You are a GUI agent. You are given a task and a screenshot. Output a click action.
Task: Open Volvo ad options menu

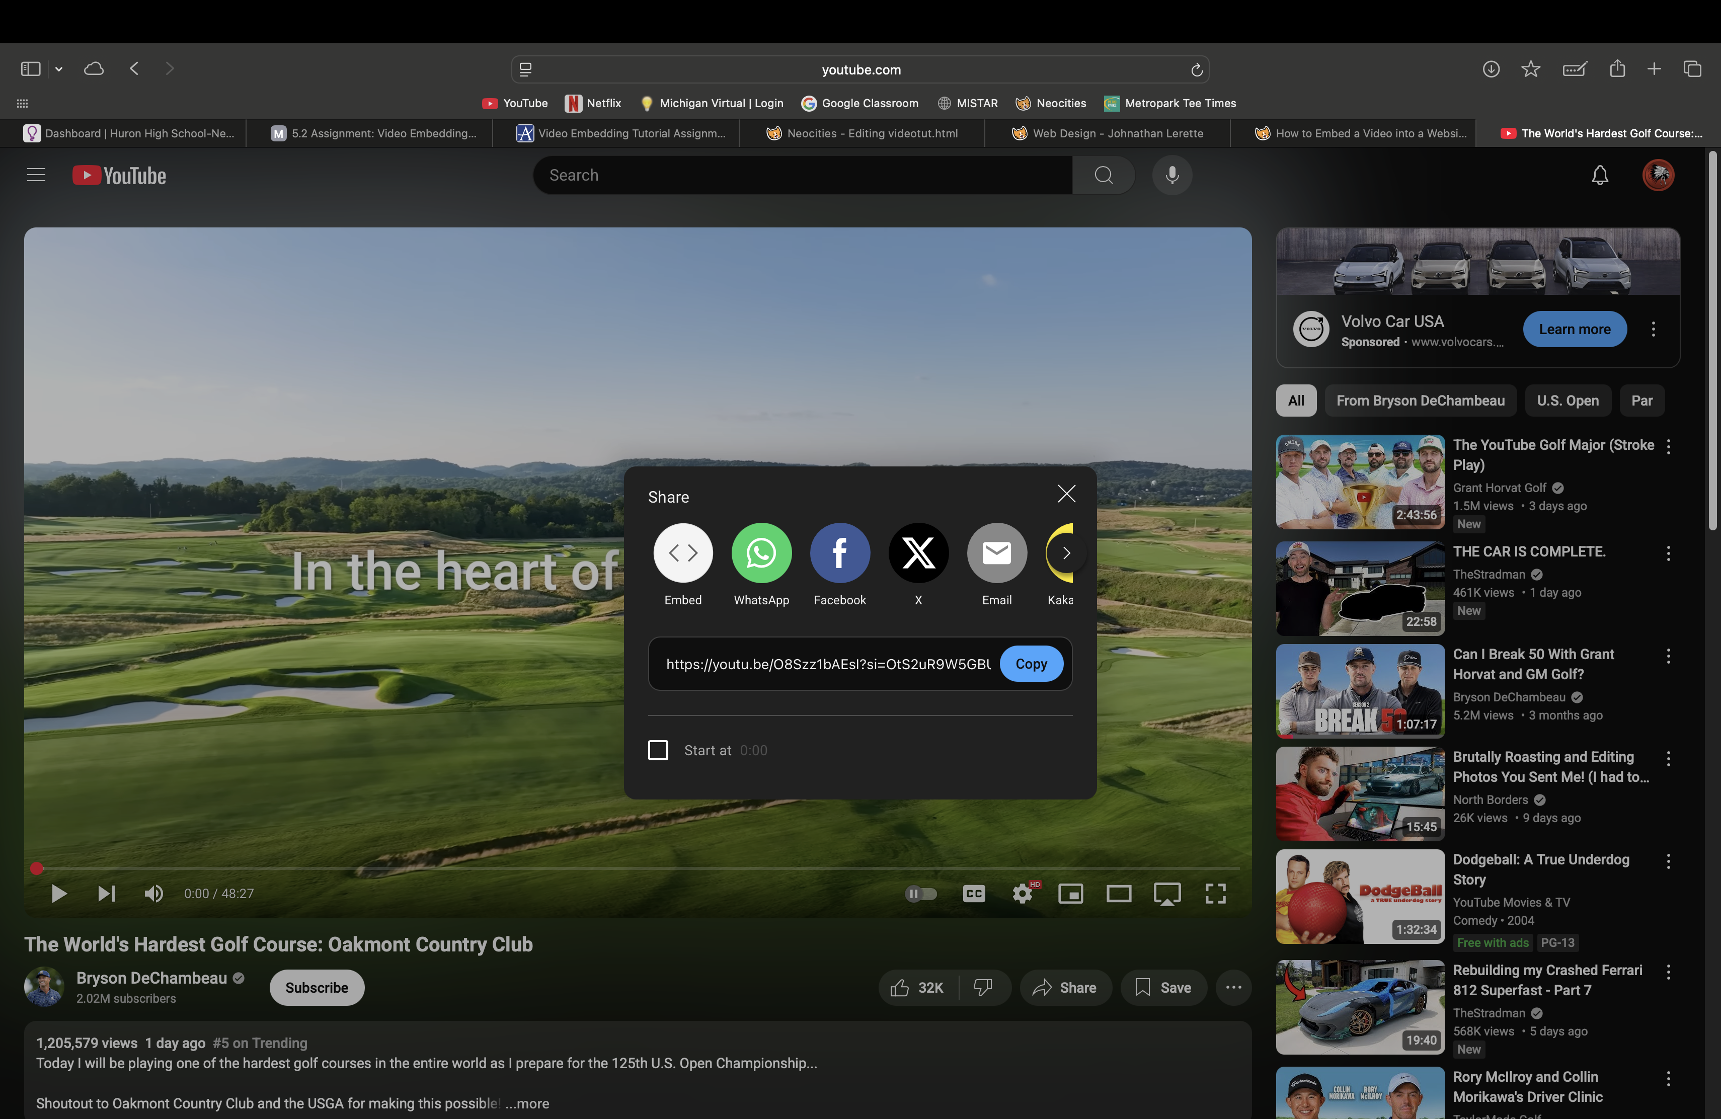[1653, 329]
